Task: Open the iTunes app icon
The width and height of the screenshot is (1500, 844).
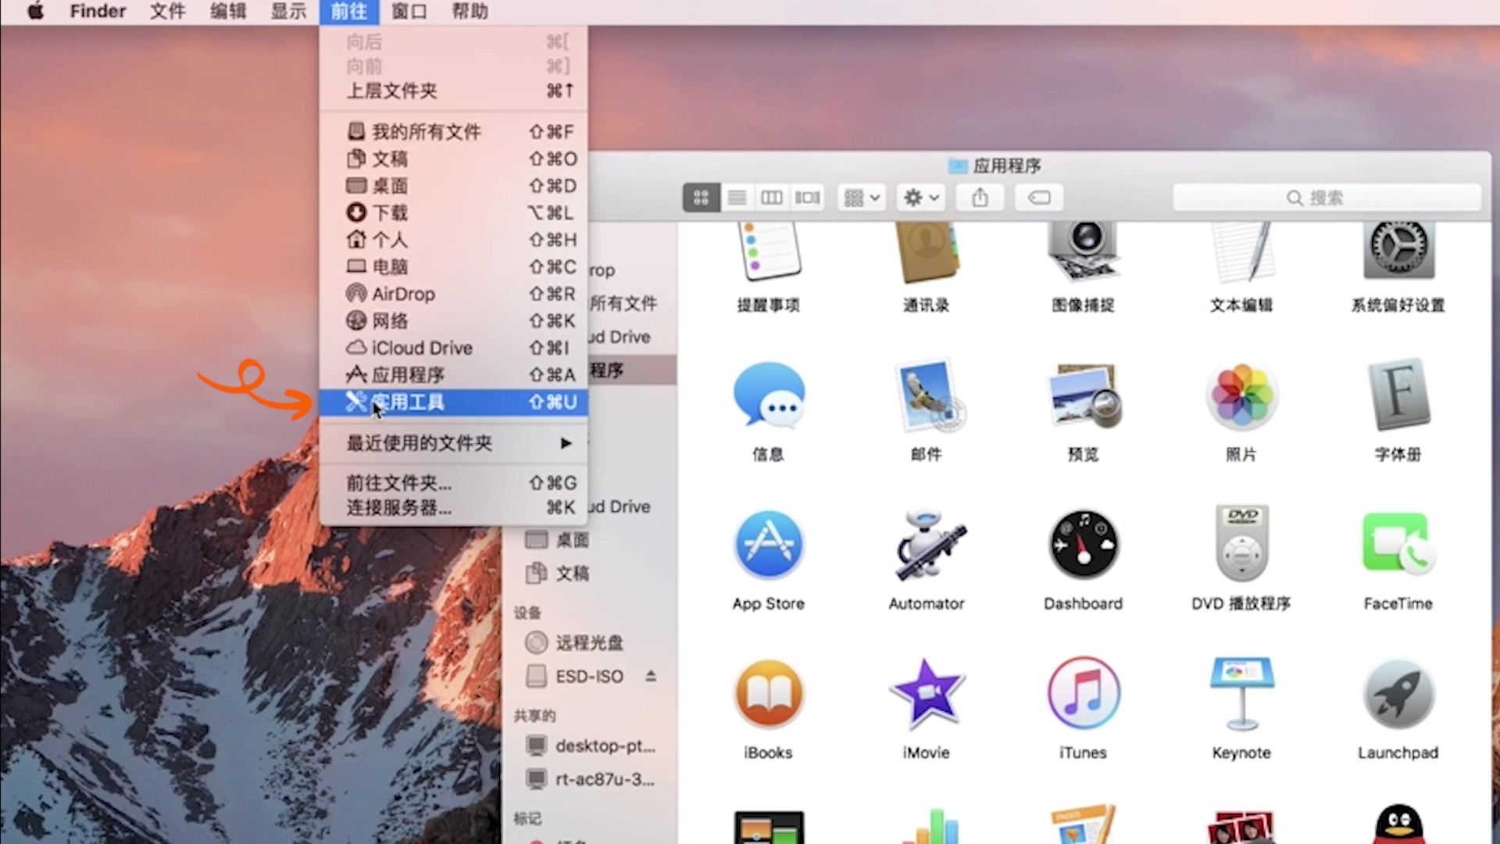Action: [x=1084, y=694]
